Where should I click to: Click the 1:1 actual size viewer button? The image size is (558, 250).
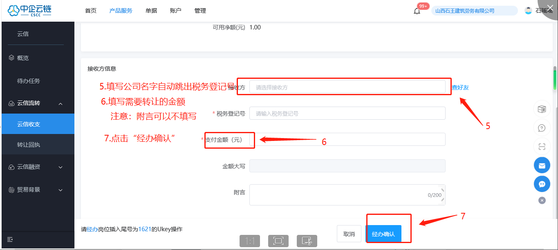250,241
